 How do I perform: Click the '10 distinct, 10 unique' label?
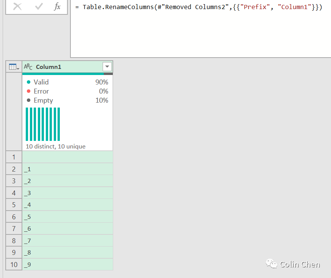56,146
